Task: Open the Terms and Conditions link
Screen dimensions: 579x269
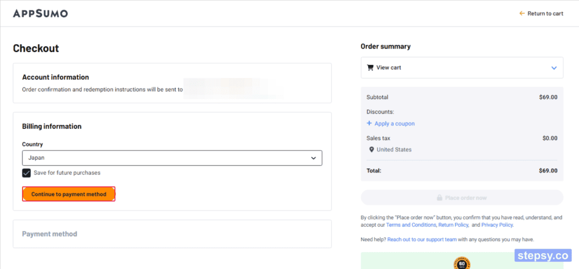Action: click(412, 225)
